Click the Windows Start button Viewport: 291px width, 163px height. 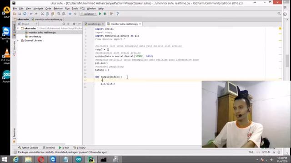(x=5, y=159)
